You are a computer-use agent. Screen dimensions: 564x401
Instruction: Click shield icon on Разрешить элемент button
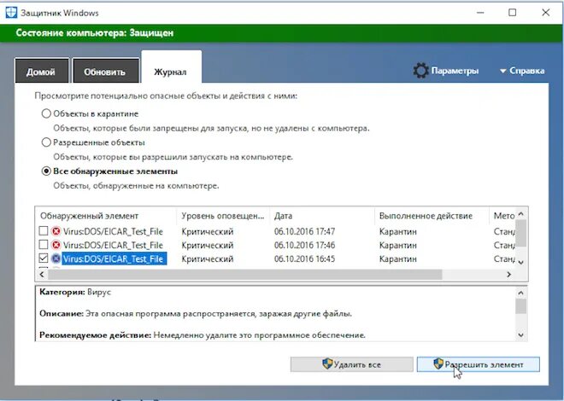pos(438,364)
